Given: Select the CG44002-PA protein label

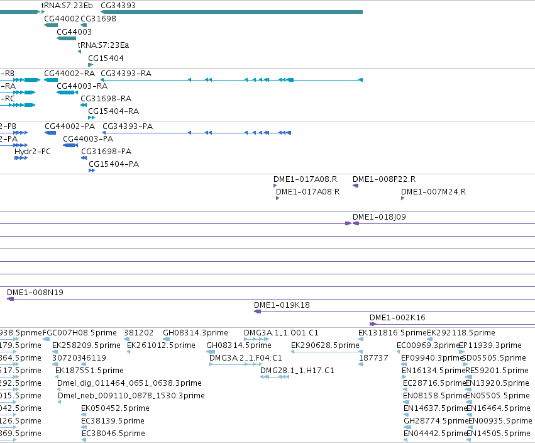Looking at the screenshot, I should 70,126.
